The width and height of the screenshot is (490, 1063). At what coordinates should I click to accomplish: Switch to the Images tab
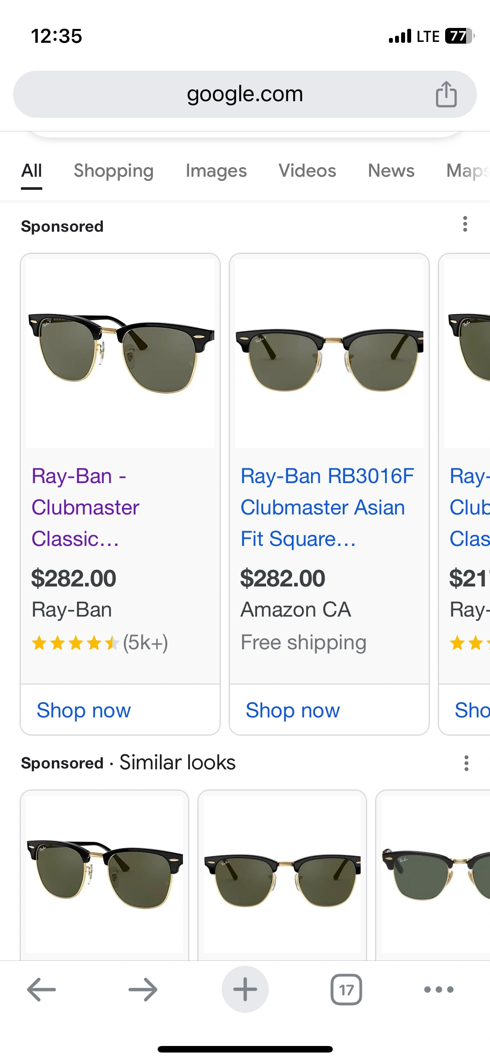click(x=216, y=171)
